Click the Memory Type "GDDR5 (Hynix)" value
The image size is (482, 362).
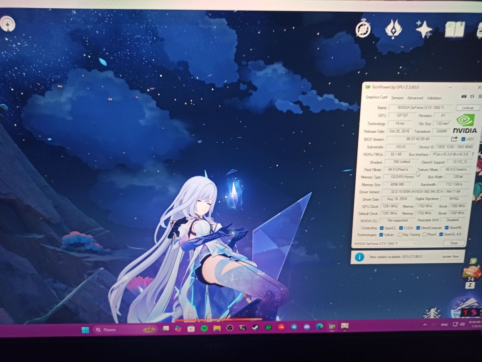coord(402,177)
